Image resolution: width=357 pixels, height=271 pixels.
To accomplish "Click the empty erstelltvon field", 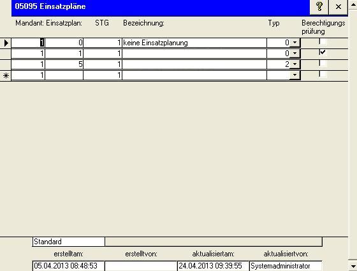I will 141,266.
